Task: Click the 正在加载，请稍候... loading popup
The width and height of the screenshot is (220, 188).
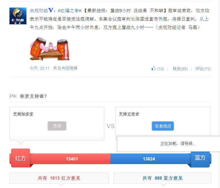Action: 168,144
